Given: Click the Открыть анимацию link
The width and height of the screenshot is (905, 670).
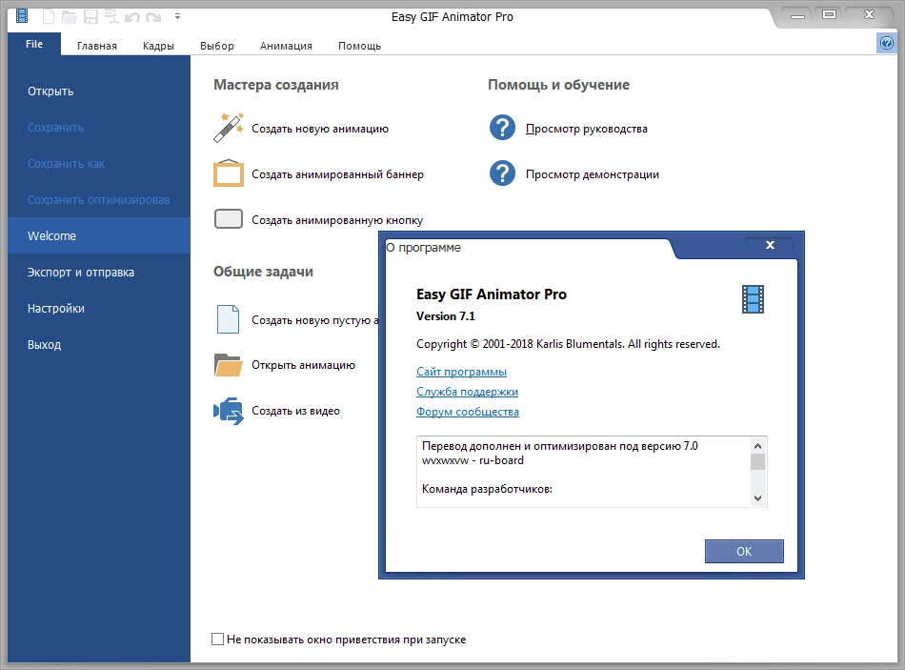Looking at the screenshot, I should [304, 365].
